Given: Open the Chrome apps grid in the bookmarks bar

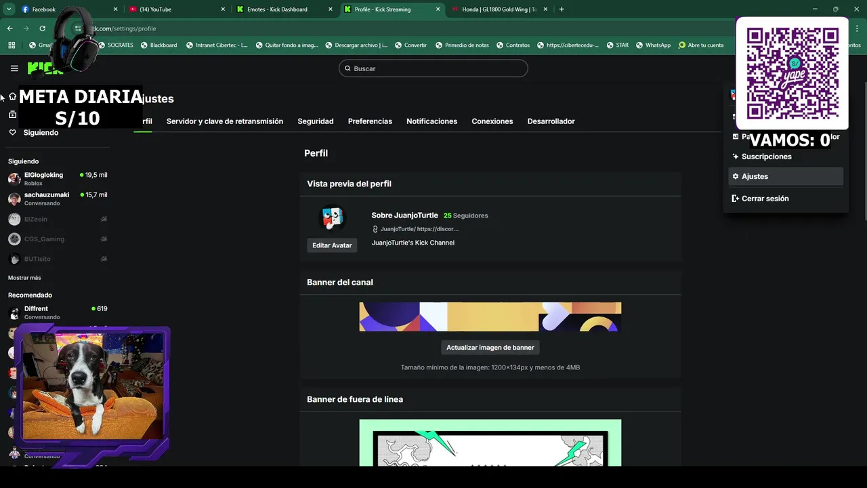Looking at the screenshot, I should [x=12, y=45].
